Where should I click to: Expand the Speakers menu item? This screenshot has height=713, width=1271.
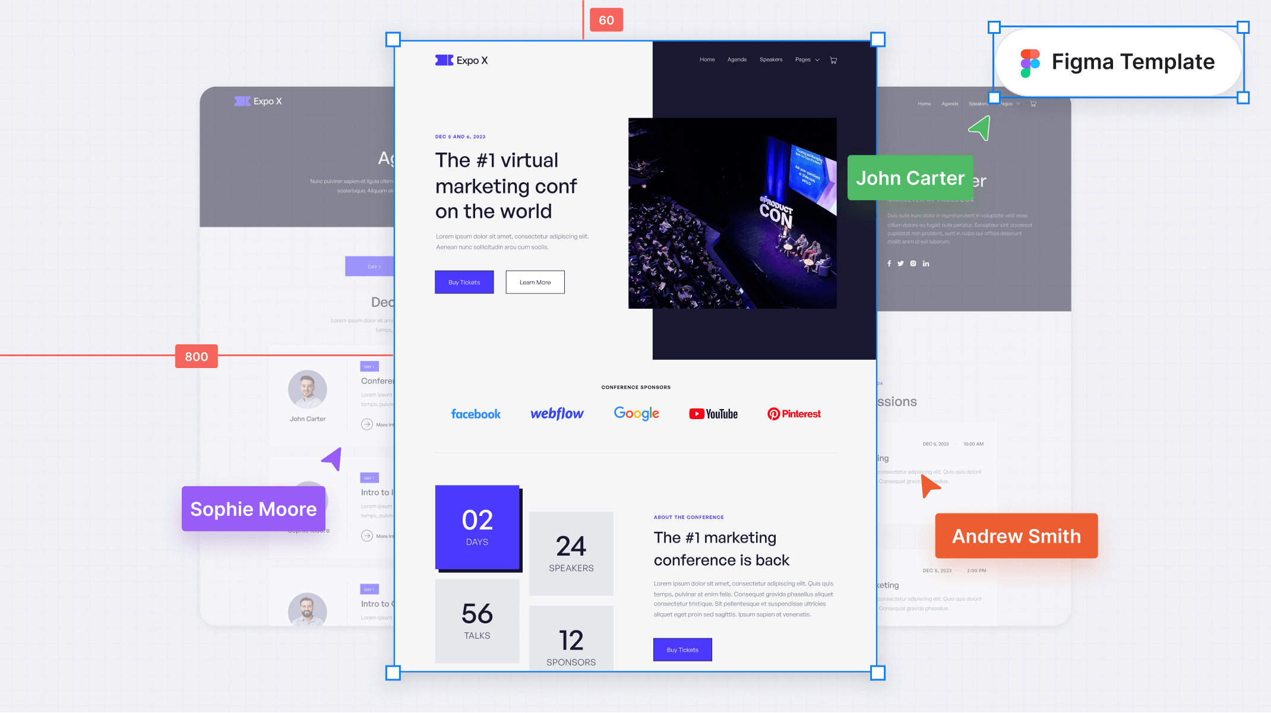click(x=770, y=59)
